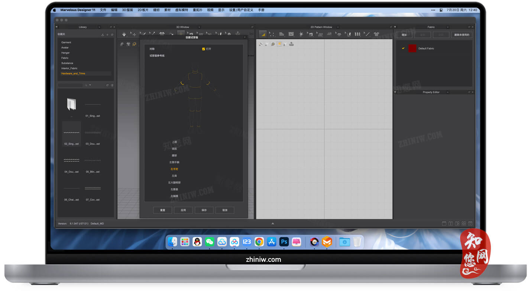Click the refresh icon beside 收藏夹 header
This screenshot has width=531, height=296.
point(112,35)
